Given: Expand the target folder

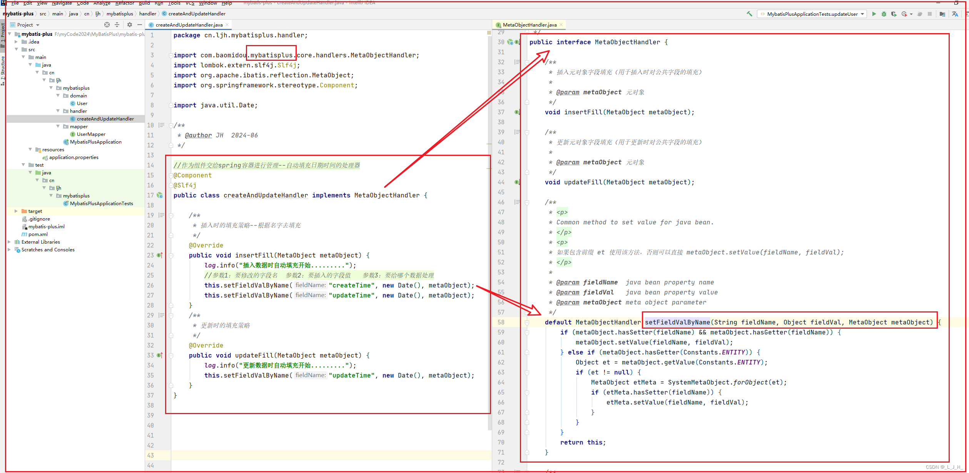Looking at the screenshot, I should click(16, 211).
